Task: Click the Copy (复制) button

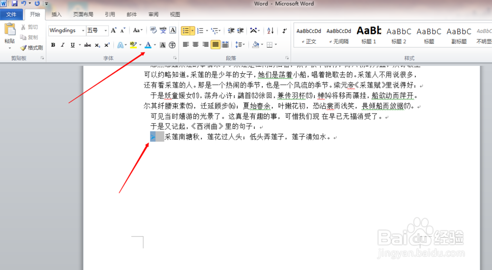Action: click(30, 37)
